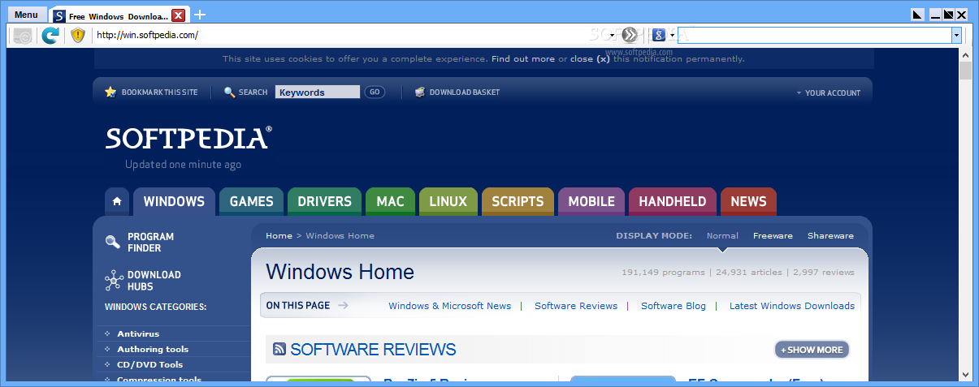Click the bookmark star icon
The width and height of the screenshot is (979, 387).
(x=110, y=92)
